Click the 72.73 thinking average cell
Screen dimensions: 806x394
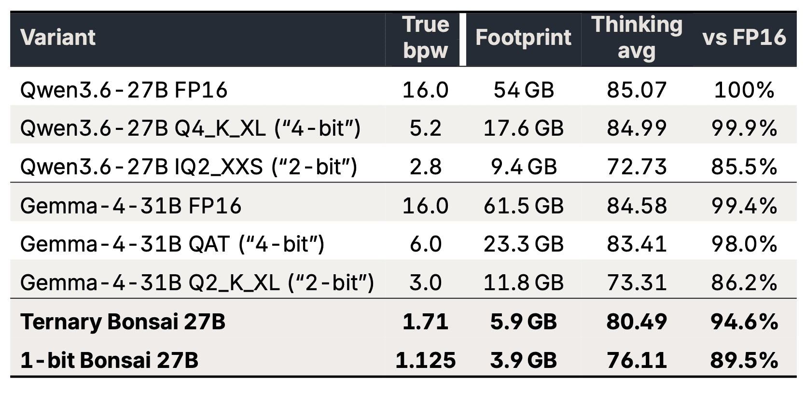(637, 167)
